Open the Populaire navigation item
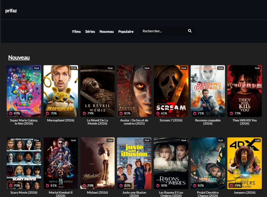267x197 pixels. (126, 31)
